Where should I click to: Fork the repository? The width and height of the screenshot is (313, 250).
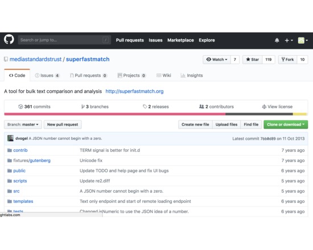(287, 60)
